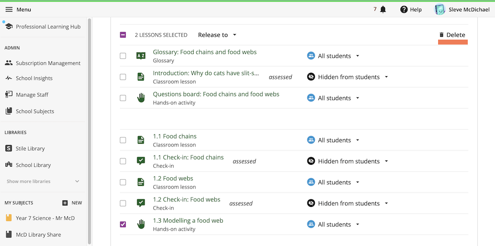Click the Questions board hand icon

[141, 98]
